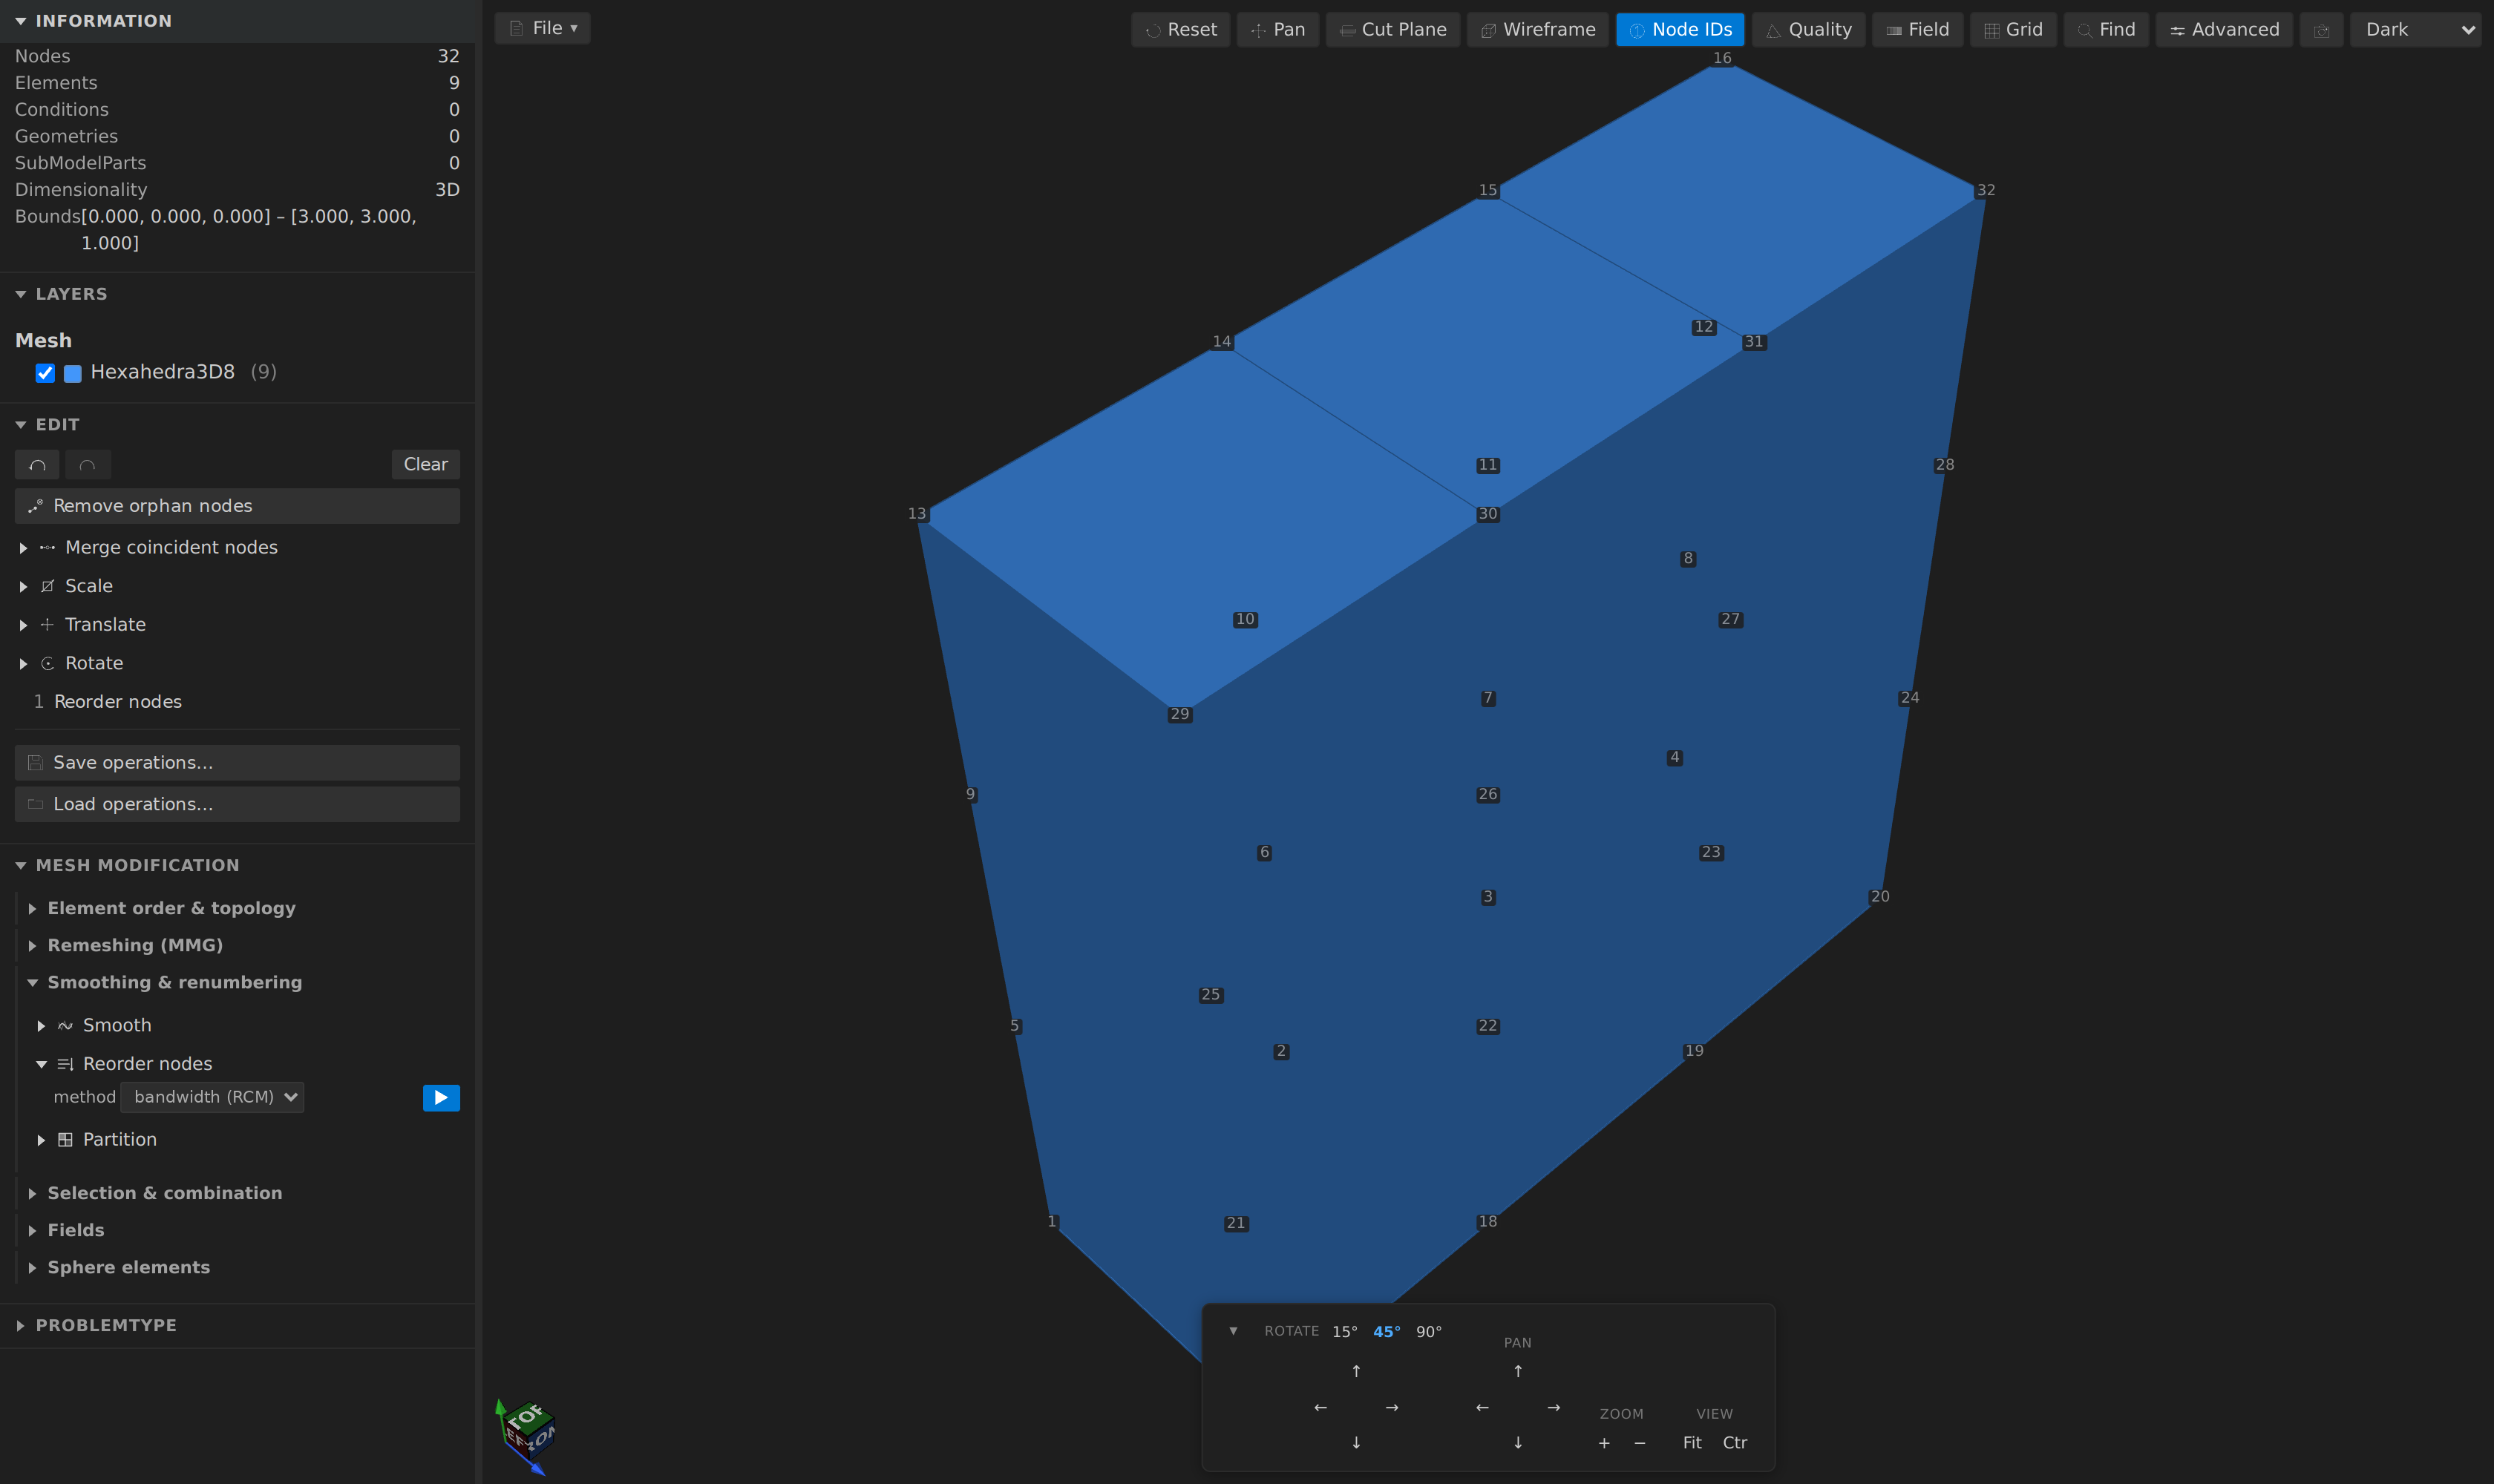Image resolution: width=2494 pixels, height=1484 pixels.
Task: Open Advanced settings
Action: 2224,30
